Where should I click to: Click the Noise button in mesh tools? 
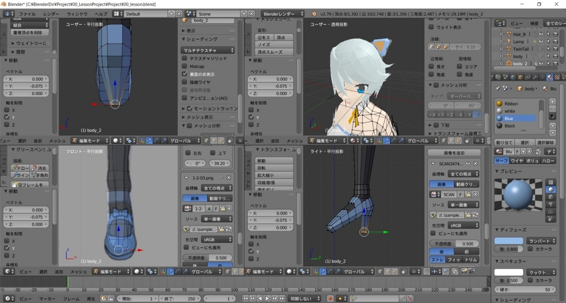click(274, 45)
